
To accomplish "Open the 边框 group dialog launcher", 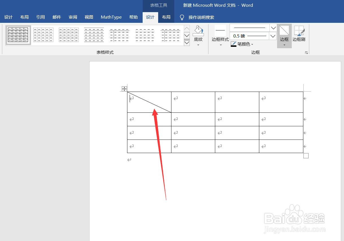I will (x=306, y=53).
